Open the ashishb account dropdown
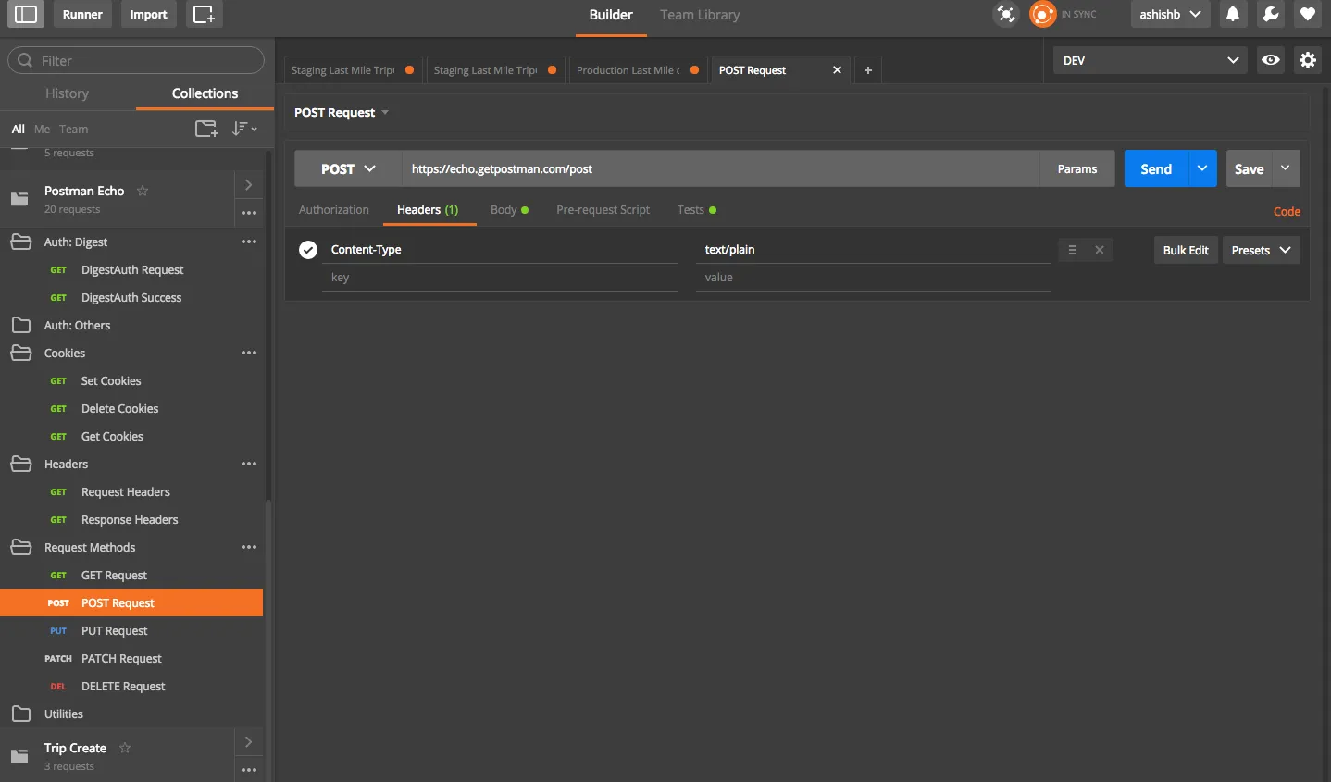The width and height of the screenshot is (1331, 782). coord(1170,14)
